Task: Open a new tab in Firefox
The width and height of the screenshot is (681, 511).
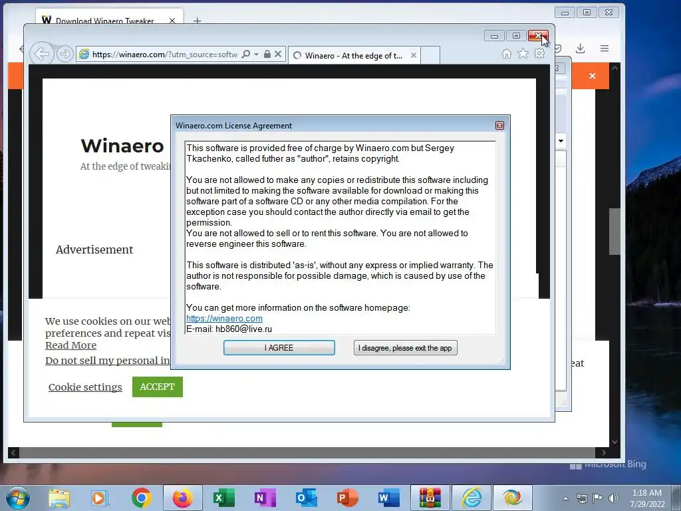Action: point(197,21)
